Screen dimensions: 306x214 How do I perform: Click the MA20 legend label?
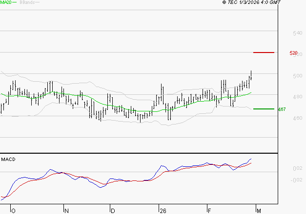point(6,2)
